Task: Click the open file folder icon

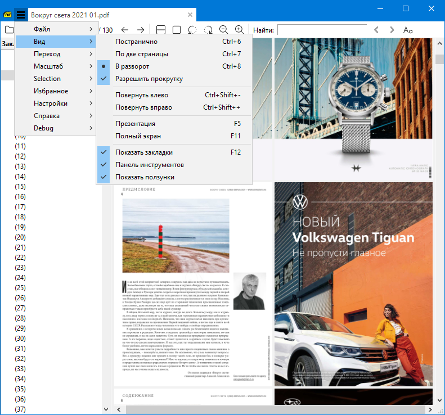Action: click(x=9, y=29)
